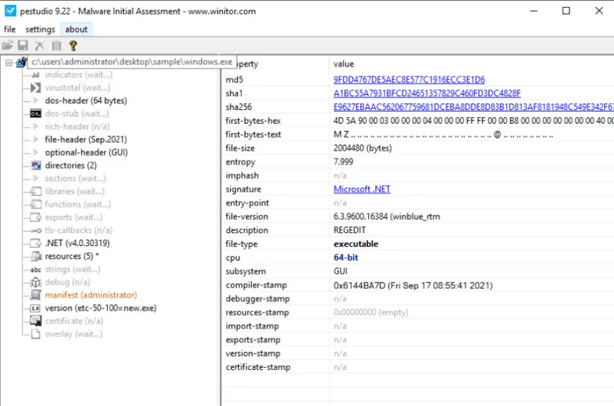The height and width of the screenshot is (406, 614).
Task: Click the strings abc icon
Action: click(x=35, y=270)
